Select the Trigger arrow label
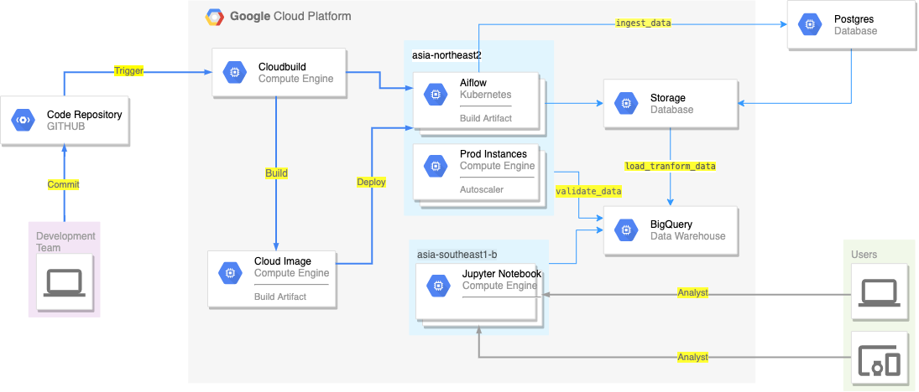 point(128,71)
